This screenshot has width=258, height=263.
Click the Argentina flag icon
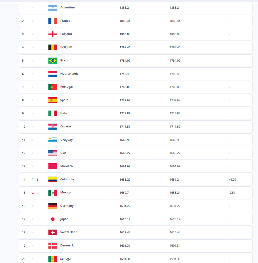[x=53, y=8]
